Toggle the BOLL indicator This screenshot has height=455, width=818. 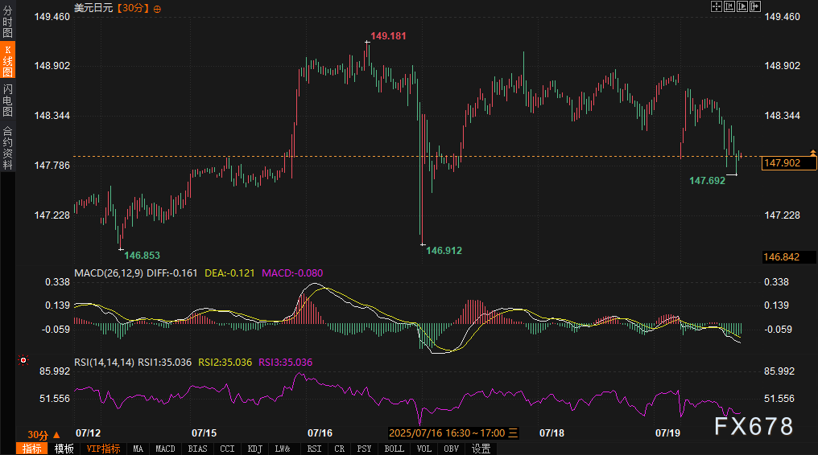[394, 449]
